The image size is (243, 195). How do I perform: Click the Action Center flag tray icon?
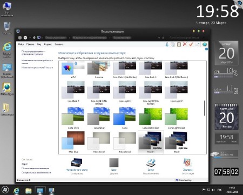204,190
